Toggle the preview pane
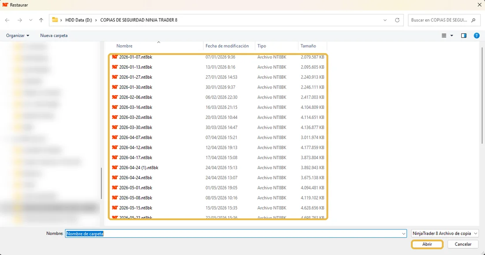Viewport: 485px width, 255px height. [x=464, y=36]
